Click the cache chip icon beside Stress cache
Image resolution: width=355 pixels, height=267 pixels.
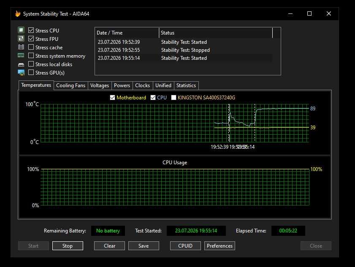click(21, 47)
